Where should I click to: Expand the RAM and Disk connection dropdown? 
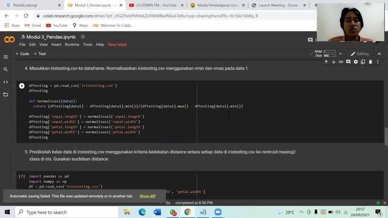340,54
